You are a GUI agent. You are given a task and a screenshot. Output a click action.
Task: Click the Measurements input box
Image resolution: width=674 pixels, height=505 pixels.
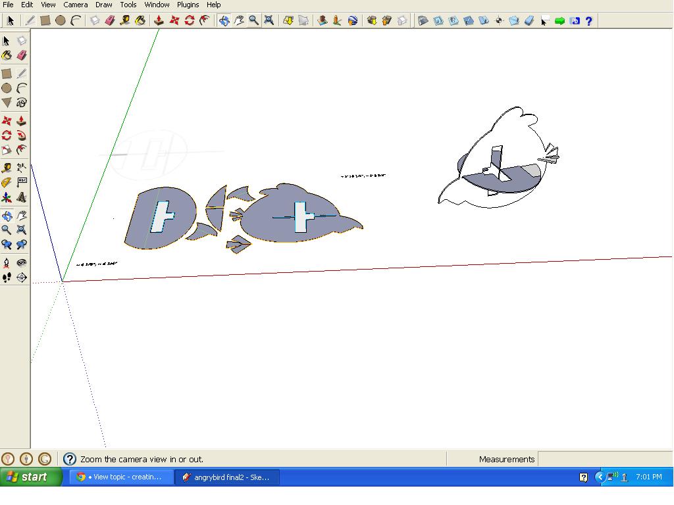[604, 459]
